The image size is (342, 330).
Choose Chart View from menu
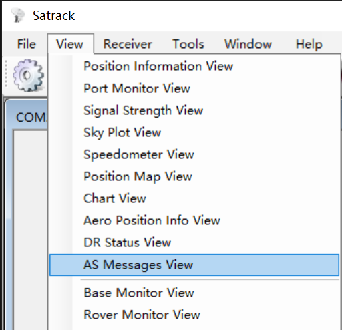coord(194,198)
